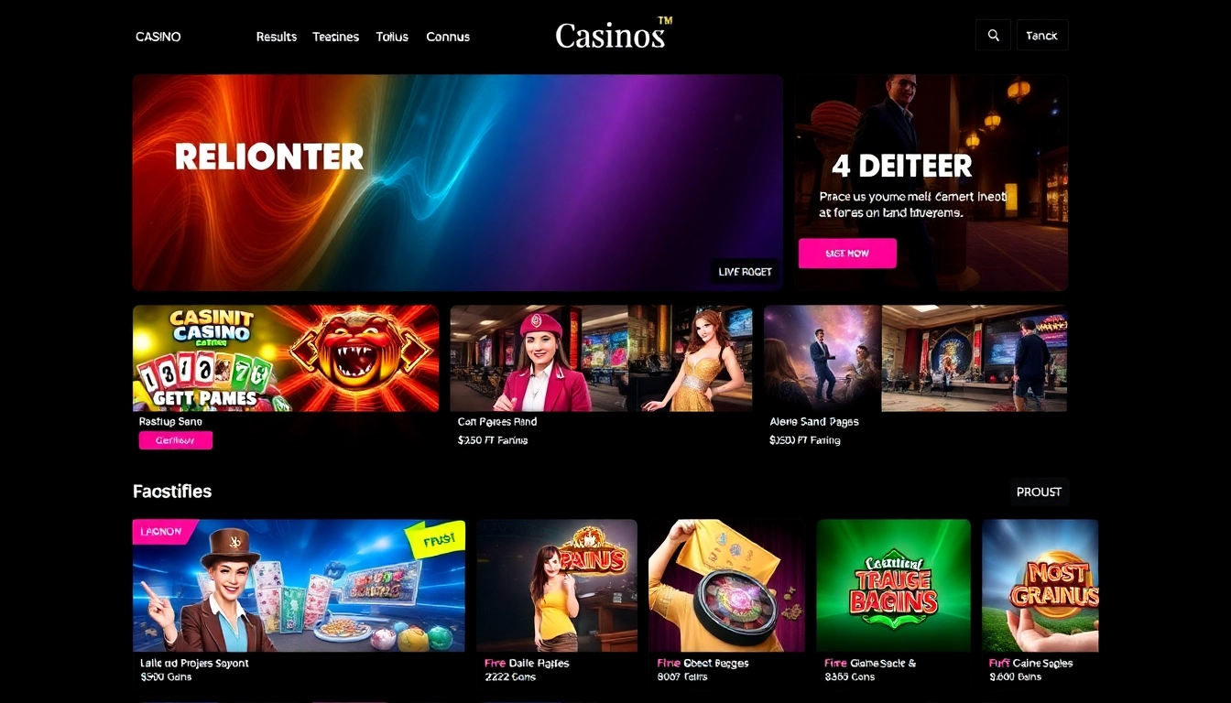Open the Most Grainus game card
Screen dimensions: 1231x703
pyautogui.click(x=1040, y=586)
